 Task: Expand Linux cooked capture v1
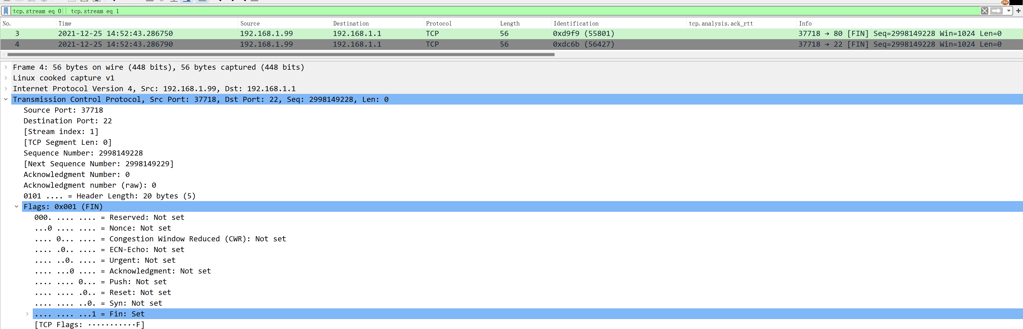pyautogui.click(x=6, y=78)
